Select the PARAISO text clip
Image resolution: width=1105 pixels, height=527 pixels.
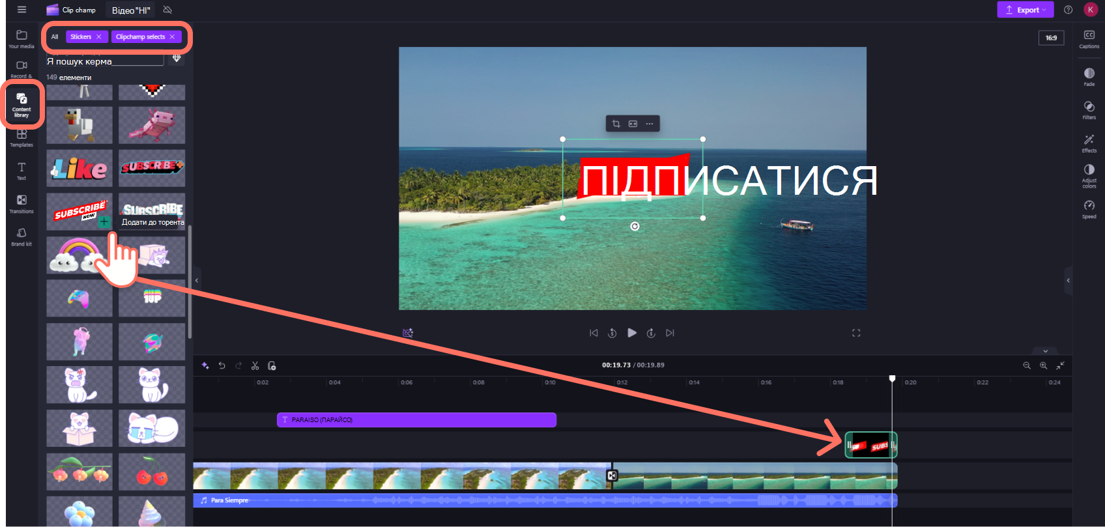416,420
